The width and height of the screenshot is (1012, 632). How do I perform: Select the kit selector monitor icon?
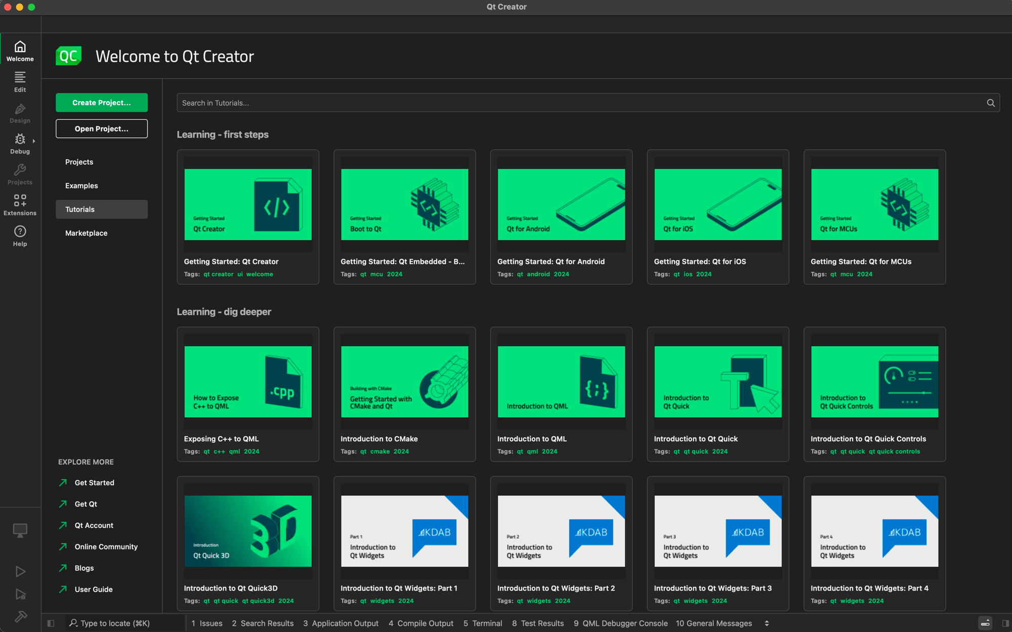point(20,530)
